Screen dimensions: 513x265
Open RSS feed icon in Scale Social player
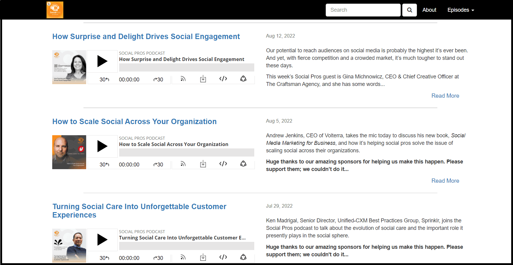[183, 164]
